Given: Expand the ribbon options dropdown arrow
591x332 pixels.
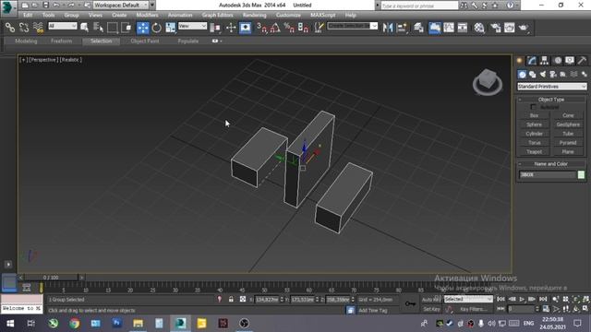Looking at the screenshot, I should click(x=221, y=41).
